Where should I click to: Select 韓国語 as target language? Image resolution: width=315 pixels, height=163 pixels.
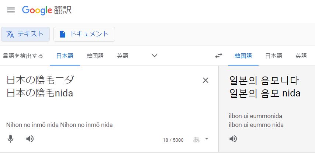coord(243,56)
